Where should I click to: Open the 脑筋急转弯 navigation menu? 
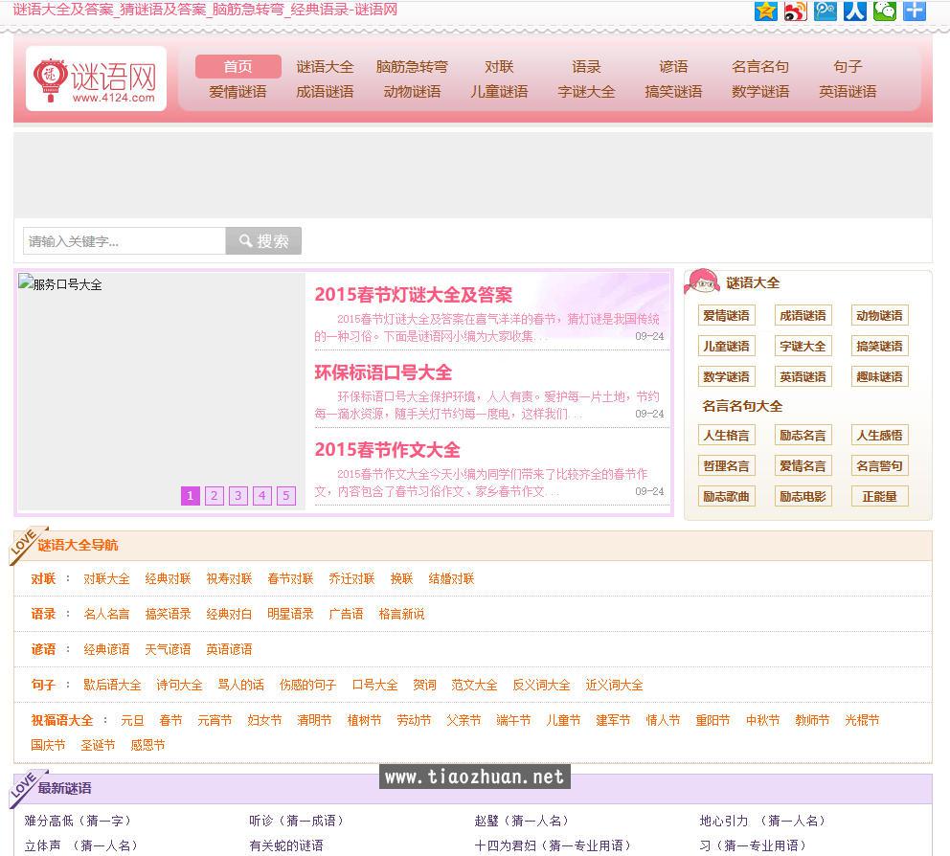point(411,66)
